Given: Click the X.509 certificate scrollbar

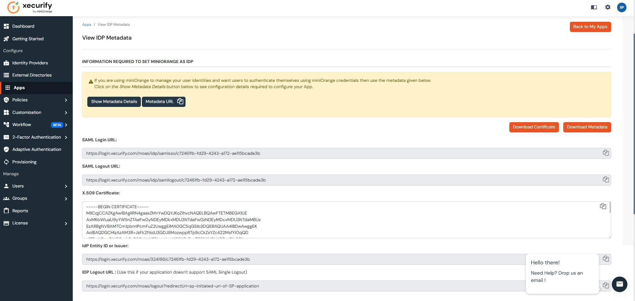Looking at the screenshot, I should tap(610, 208).
